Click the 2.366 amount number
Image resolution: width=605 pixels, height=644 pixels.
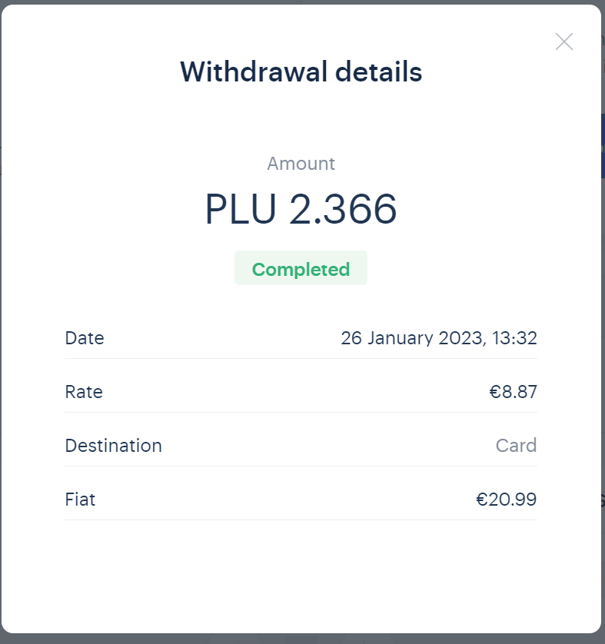tap(343, 209)
